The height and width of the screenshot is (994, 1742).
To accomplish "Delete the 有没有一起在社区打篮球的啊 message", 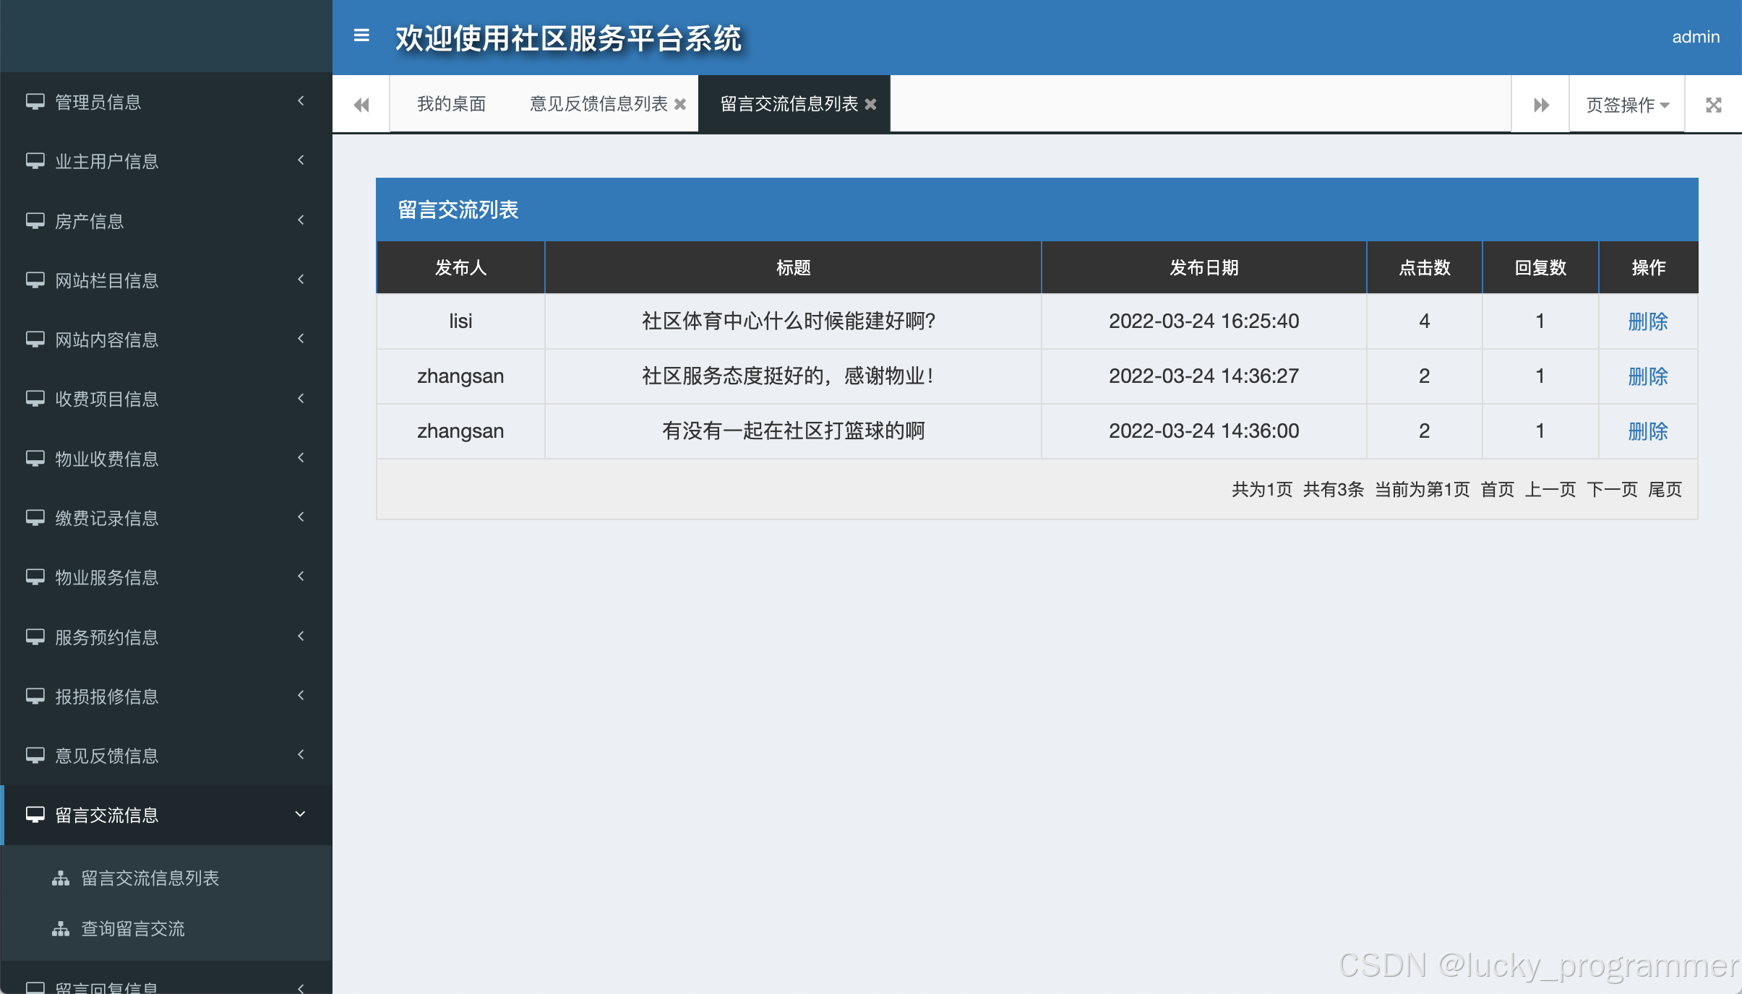I will (1647, 431).
